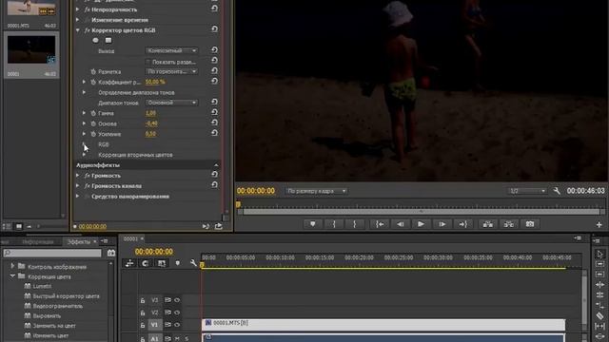Viewport: 609px width, 342px height.
Task: Collapse the Корректор цветов RGB effect
Action: pos(78,29)
